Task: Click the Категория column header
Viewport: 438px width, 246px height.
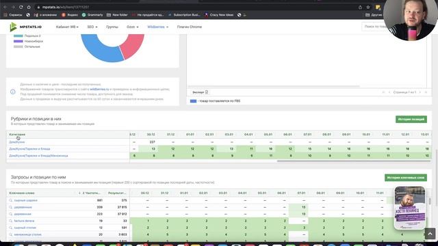Action: [17, 135]
